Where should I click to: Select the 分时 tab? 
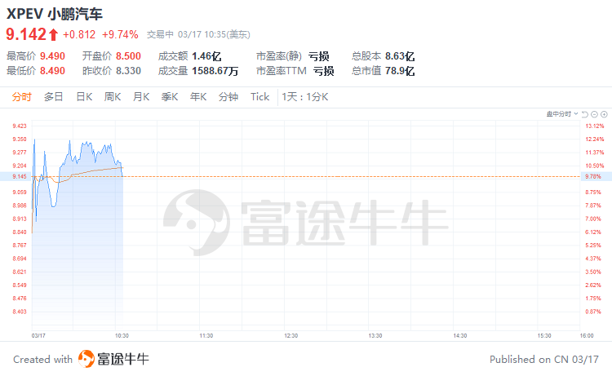click(x=21, y=97)
